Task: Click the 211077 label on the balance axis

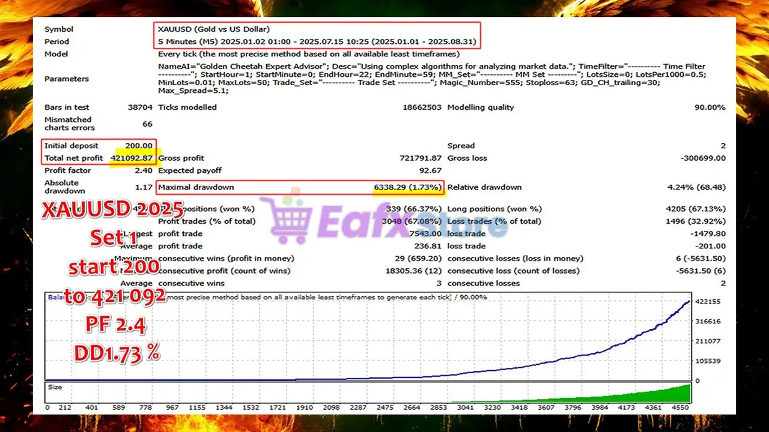Action: tap(708, 341)
